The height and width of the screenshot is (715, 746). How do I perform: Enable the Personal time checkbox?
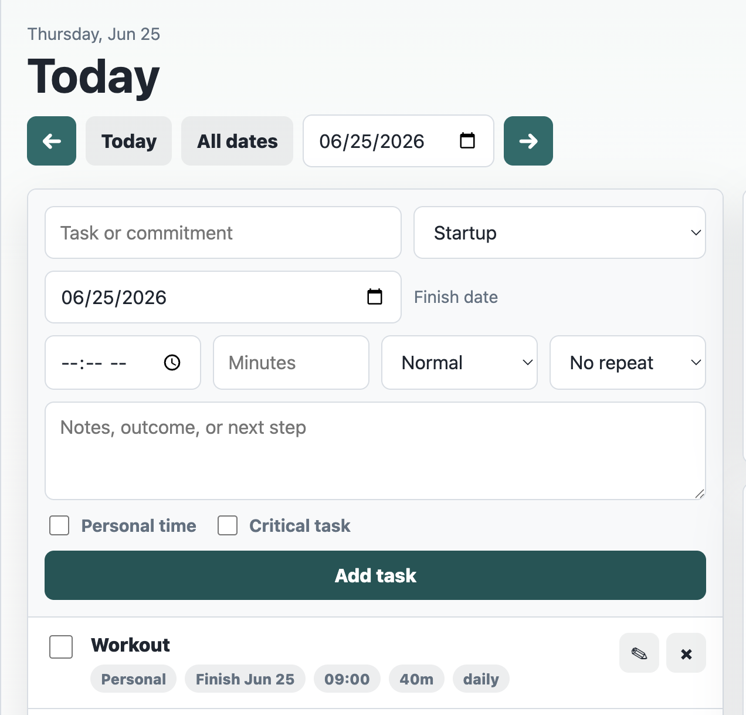[x=59, y=525]
